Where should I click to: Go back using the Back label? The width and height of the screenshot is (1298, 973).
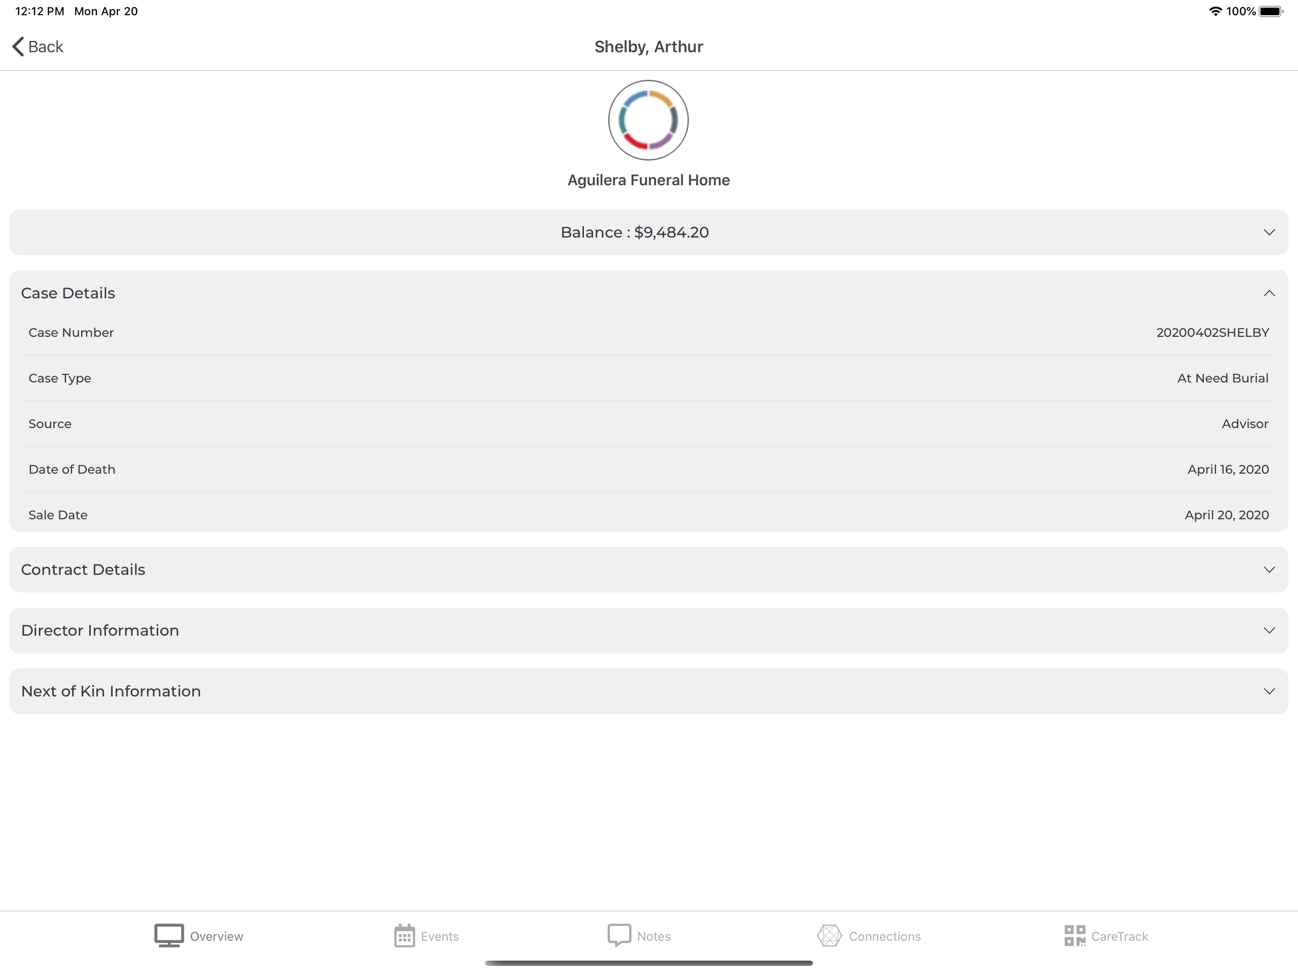tap(46, 47)
